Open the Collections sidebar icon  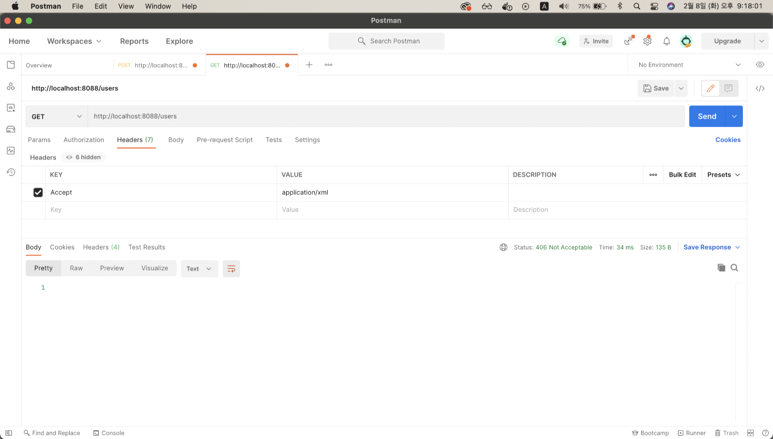(x=11, y=65)
